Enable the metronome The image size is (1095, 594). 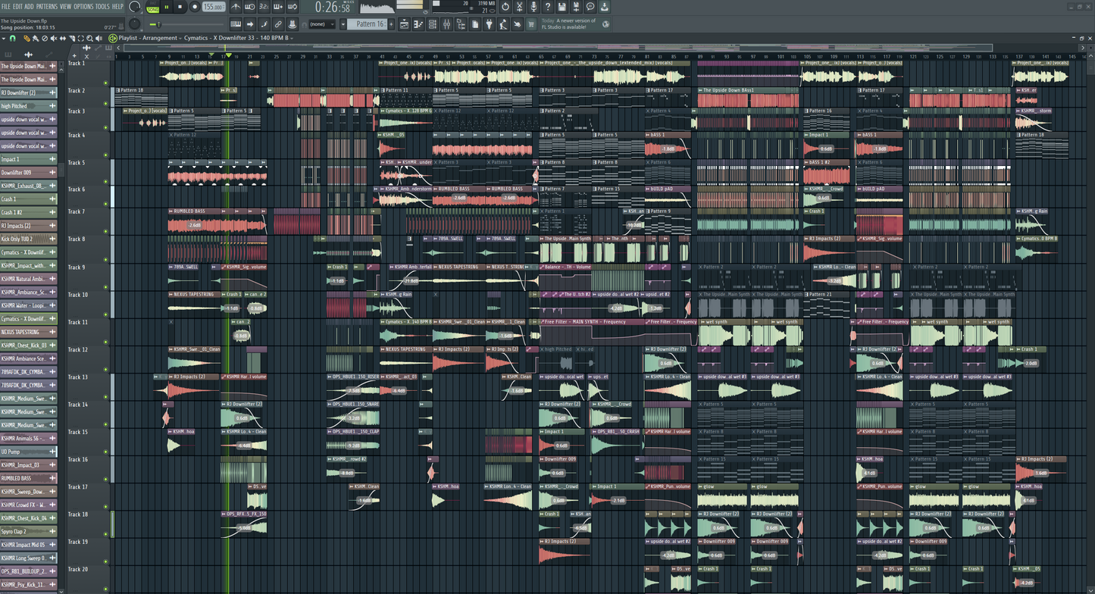pyautogui.click(x=235, y=9)
